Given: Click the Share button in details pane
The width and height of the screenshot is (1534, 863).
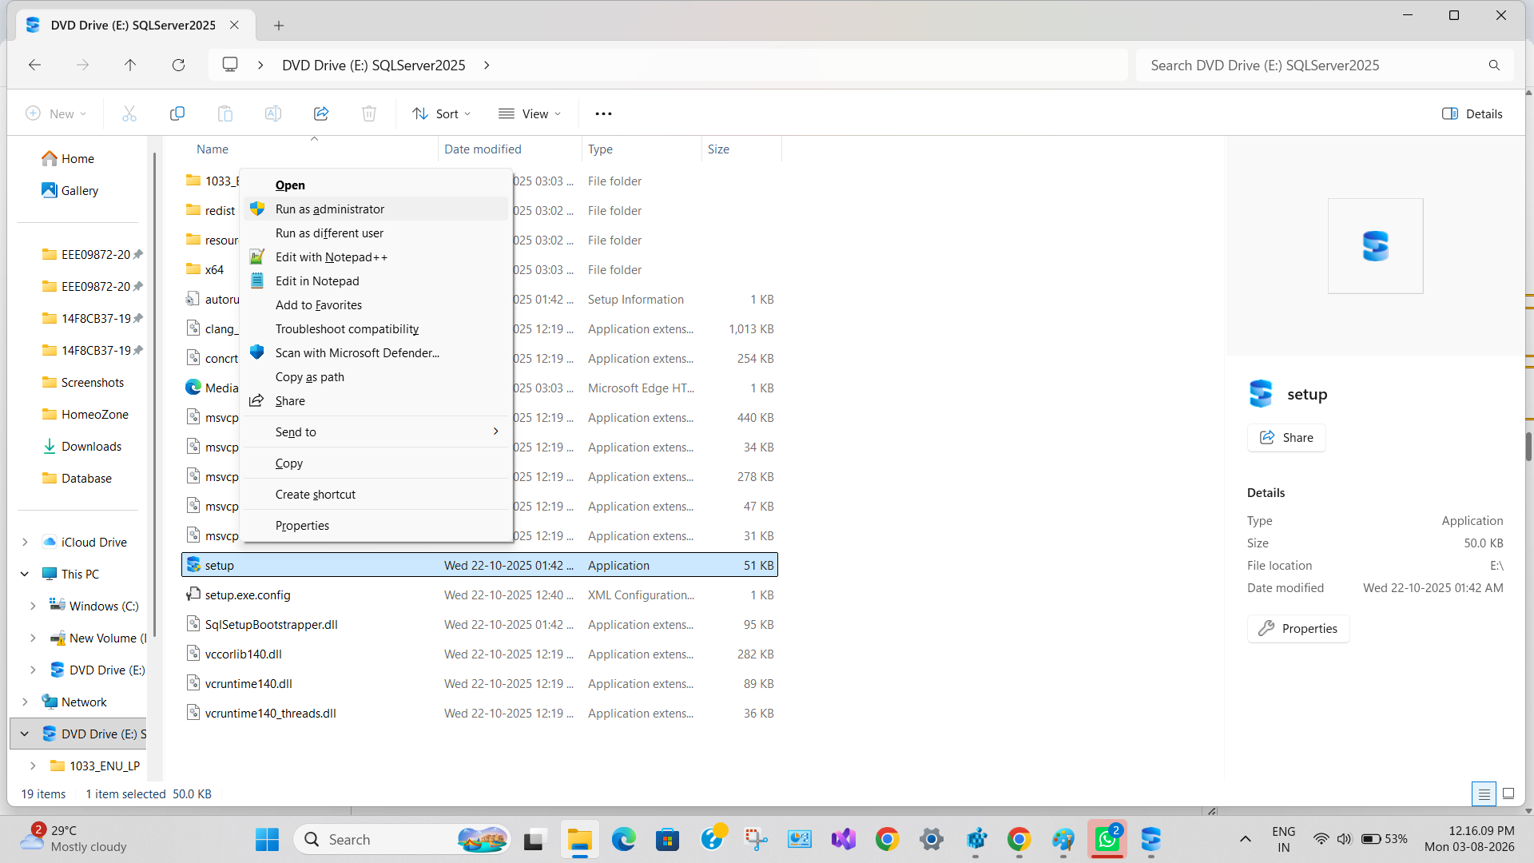Looking at the screenshot, I should tap(1286, 437).
